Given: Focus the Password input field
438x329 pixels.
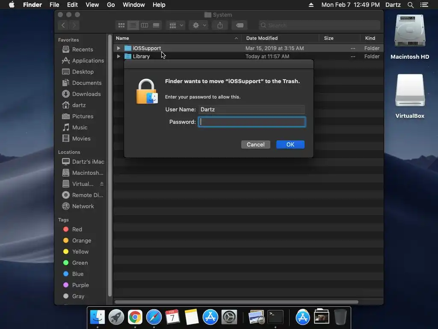Looking at the screenshot, I should coord(252,122).
